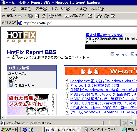Open the MS05-037[緊急] JViewプロファイラ link

[x=104, y=103]
